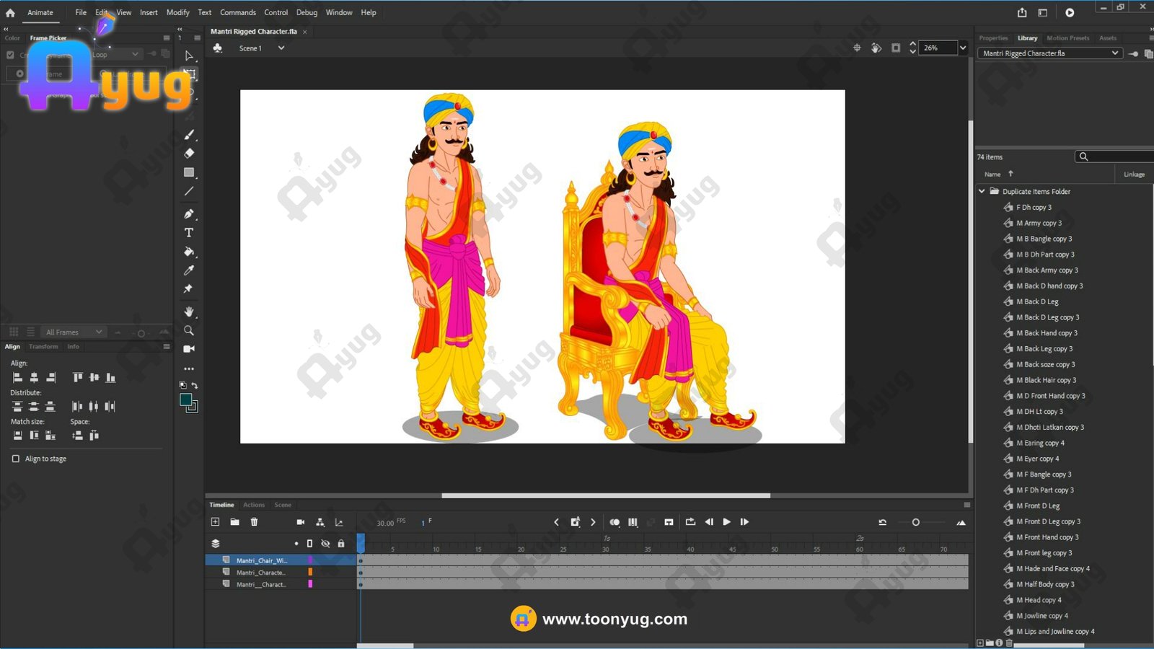The width and height of the screenshot is (1154, 649).
Task: Step forward one frame
Action: click(744, 522)
